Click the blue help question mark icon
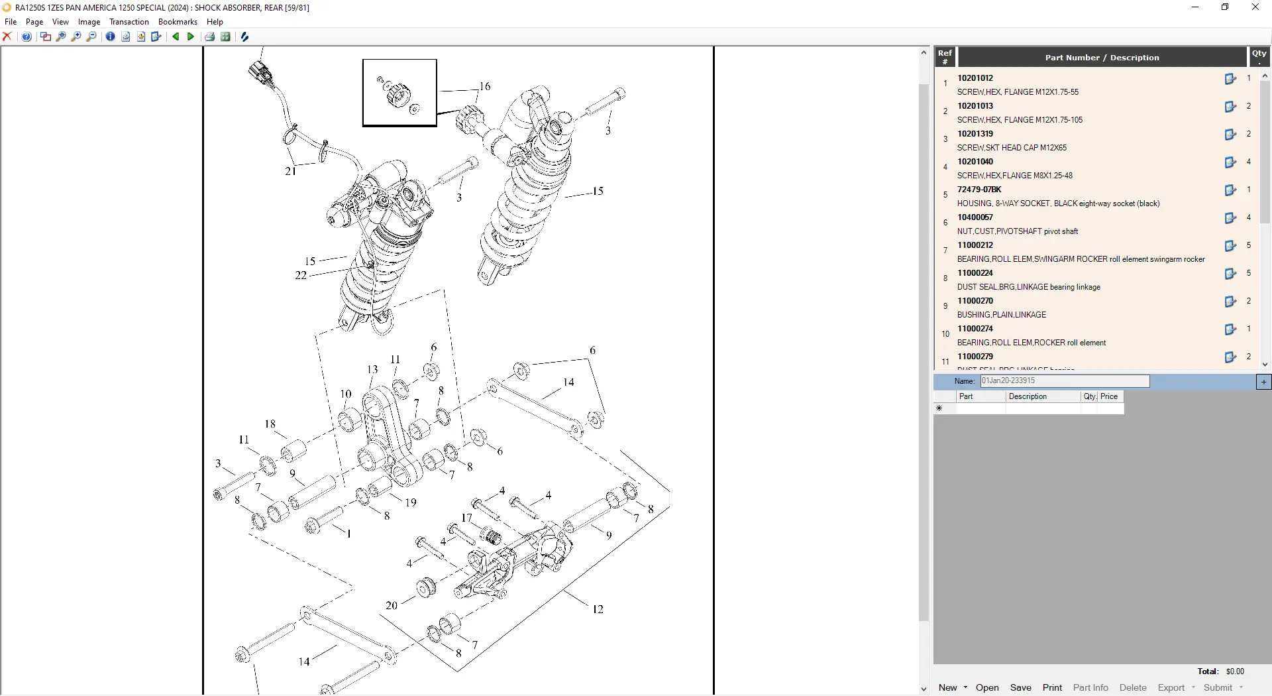The image size is (1272, 696). click(26, 37)
